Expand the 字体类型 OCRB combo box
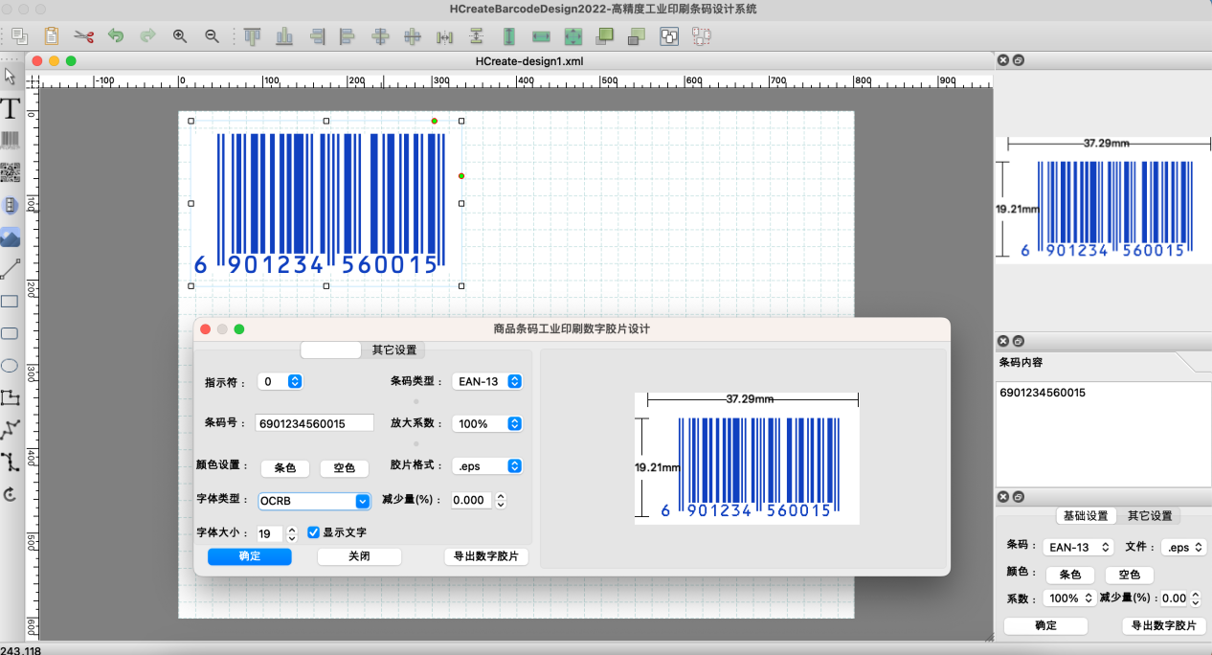 point(363,501)
